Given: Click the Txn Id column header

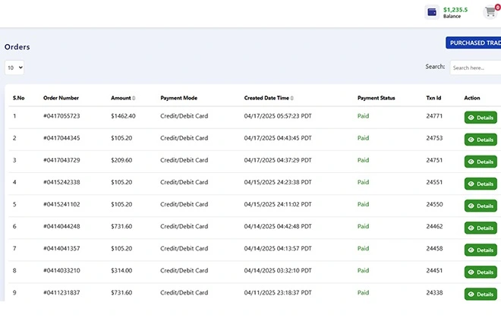Looking at the screenshot, I should (433, 98).
